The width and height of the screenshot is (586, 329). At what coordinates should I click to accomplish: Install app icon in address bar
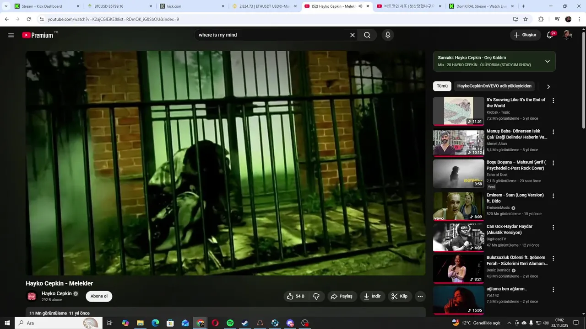(515, 19)
